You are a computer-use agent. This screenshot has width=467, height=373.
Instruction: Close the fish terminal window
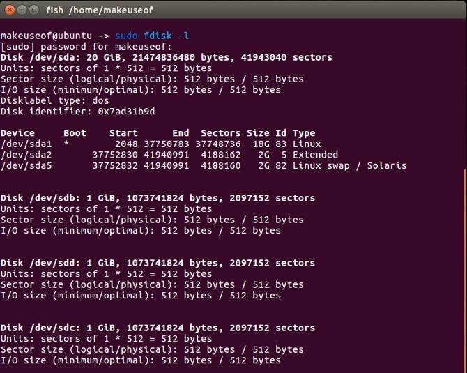pyautogui.click(x=8, y=10)
